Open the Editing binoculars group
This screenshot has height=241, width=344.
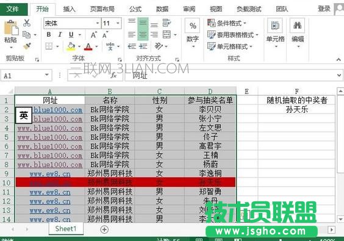click(298, 33)
